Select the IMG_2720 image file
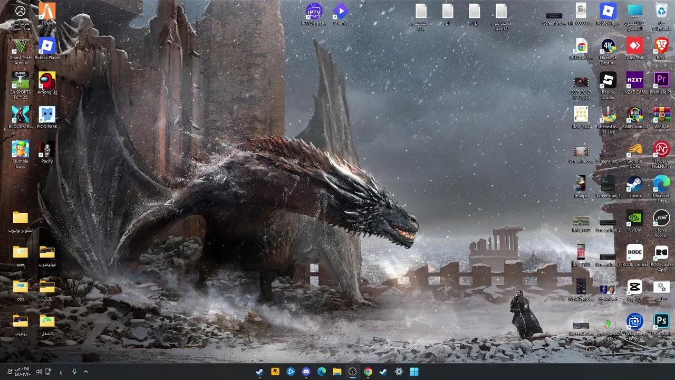This screenshot has height=380, width=675. pyautogui.click(x=581, y=255)
